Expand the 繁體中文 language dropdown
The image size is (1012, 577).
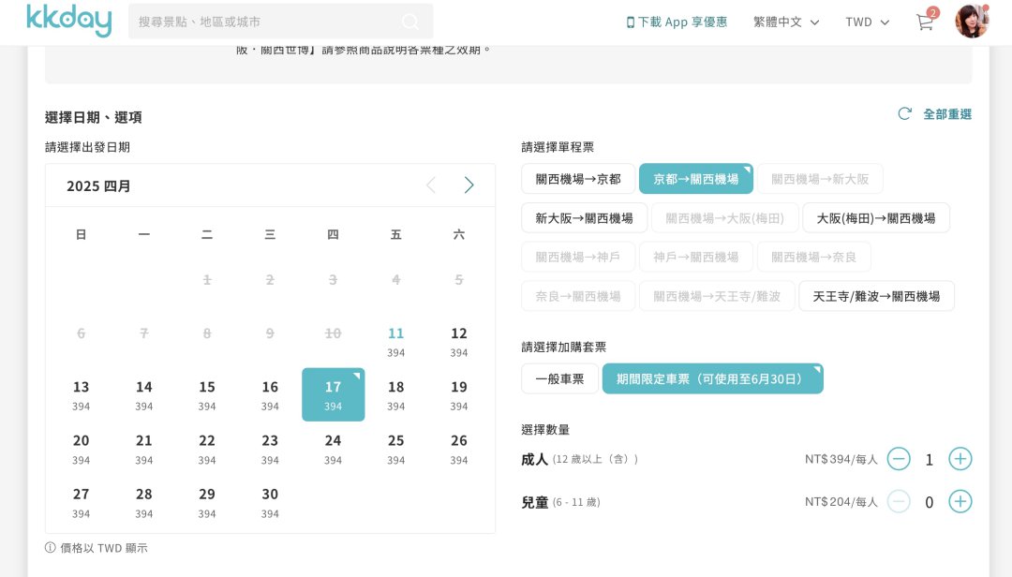(786, 22)
